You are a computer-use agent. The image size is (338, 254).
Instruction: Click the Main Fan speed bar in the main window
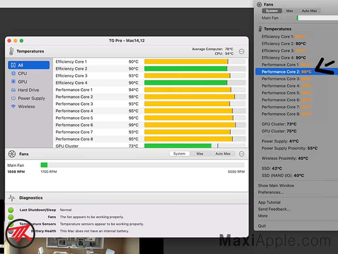point(142,165)
